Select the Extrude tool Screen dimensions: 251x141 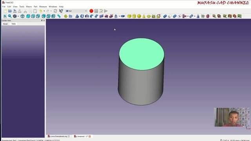pos(77,16)
